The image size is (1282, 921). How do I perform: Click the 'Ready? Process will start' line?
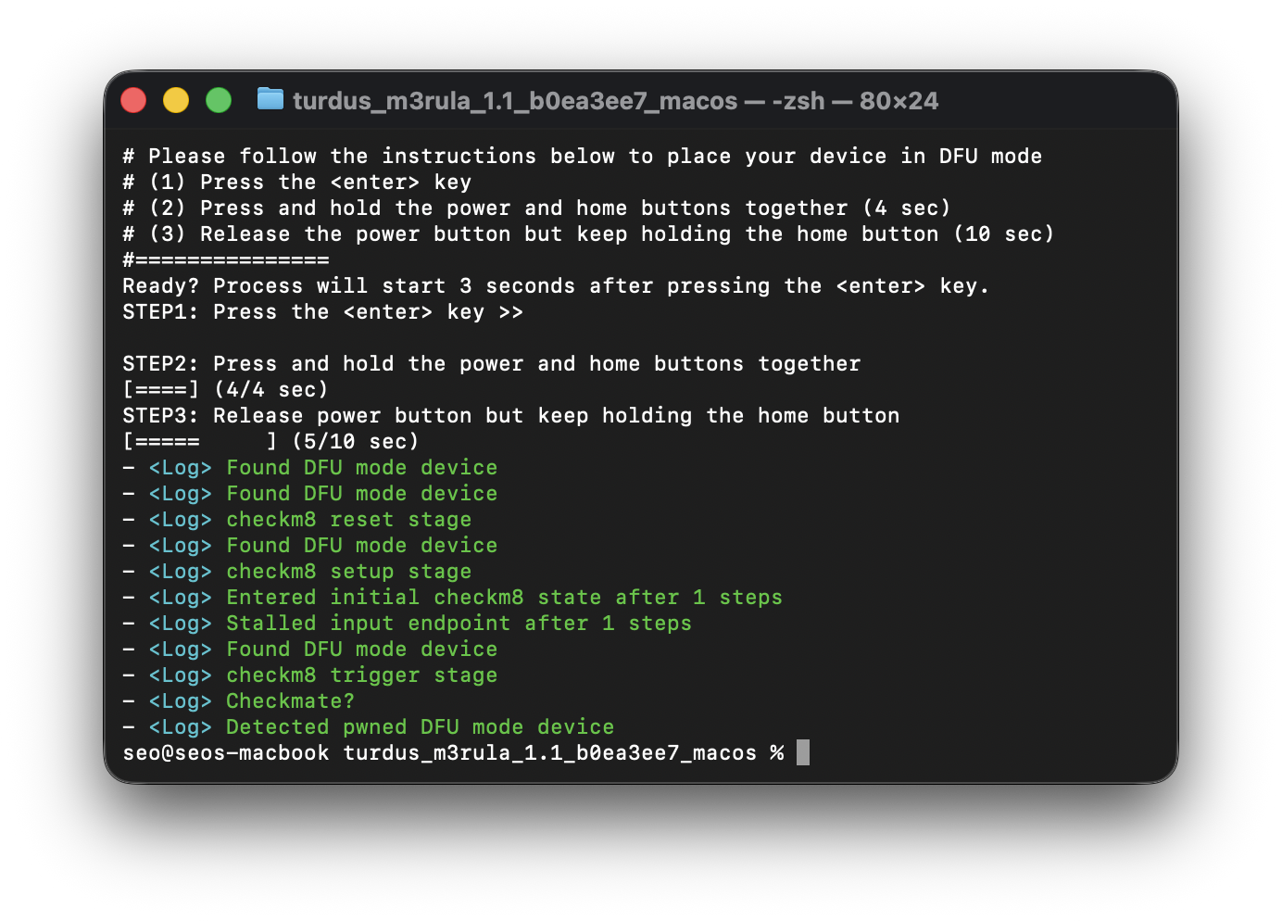pos(556,286)
